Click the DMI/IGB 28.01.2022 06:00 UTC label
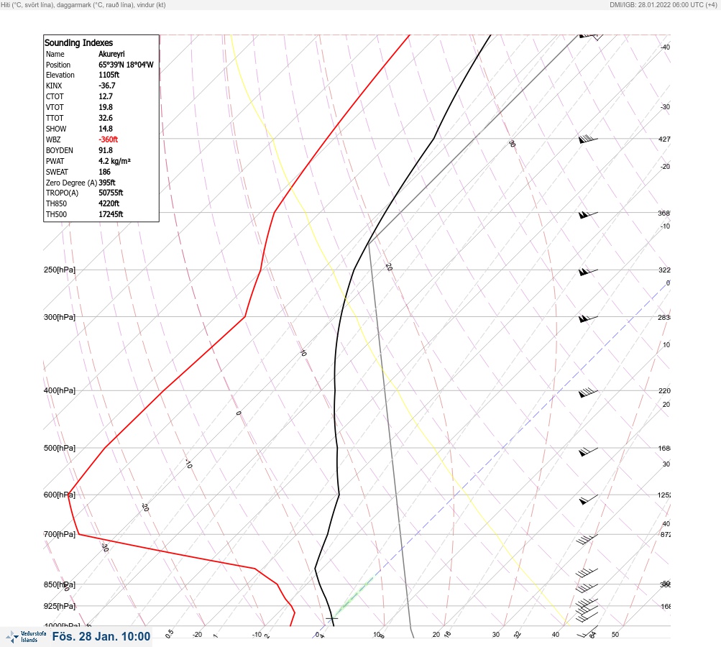Image resolution: width=721 pixels, height=647 pixels. pyautogui.click(x=663, y=4)
